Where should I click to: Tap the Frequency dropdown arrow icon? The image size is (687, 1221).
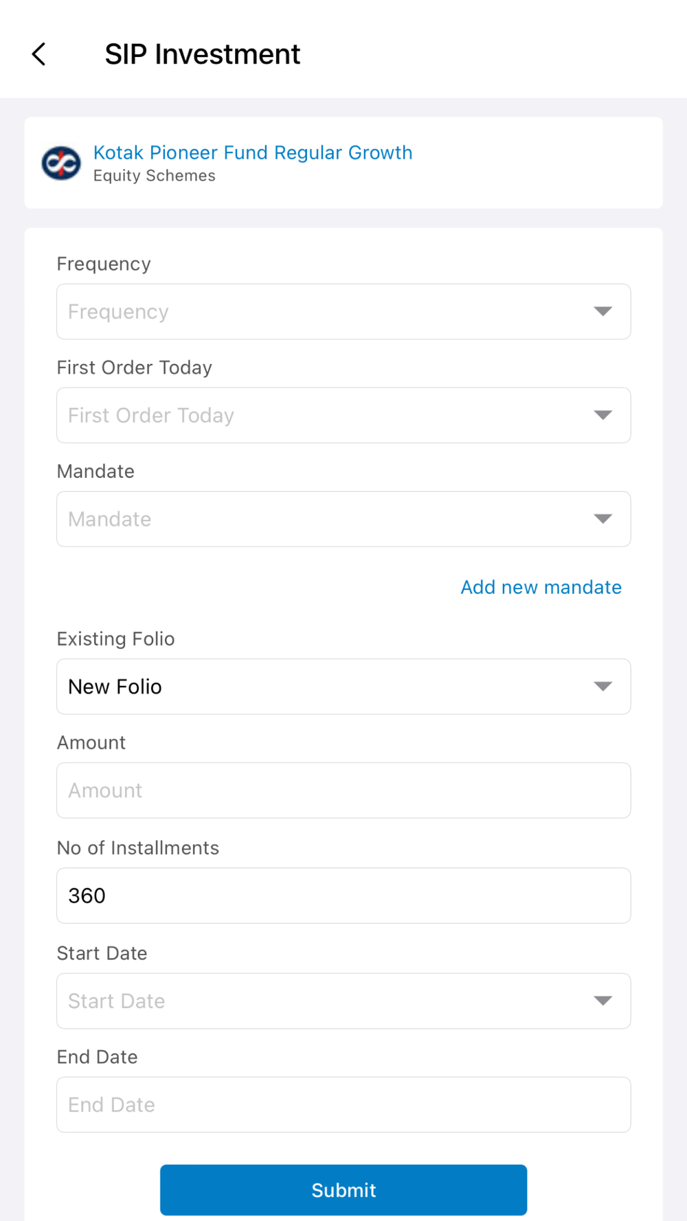point(602,312)
